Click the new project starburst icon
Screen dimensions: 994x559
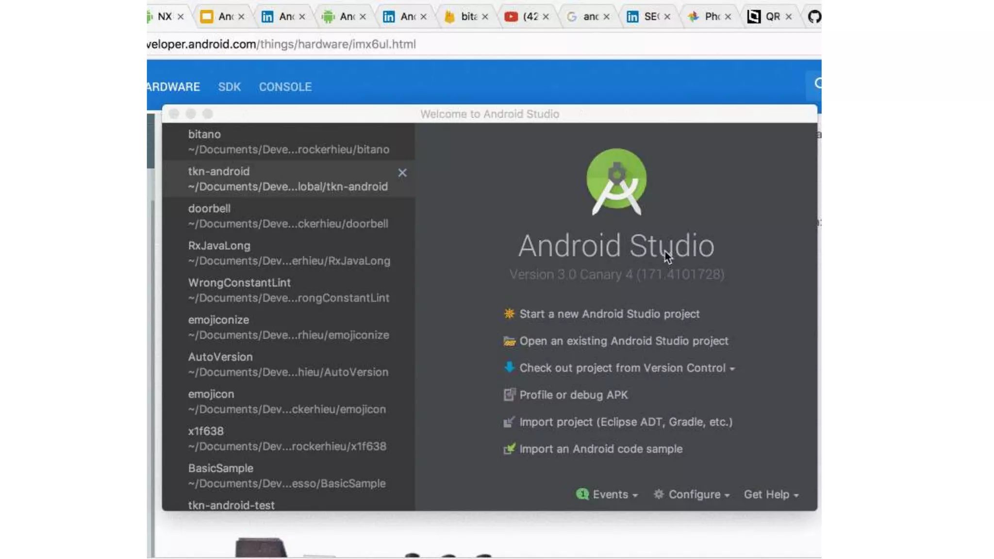[509, 313]
